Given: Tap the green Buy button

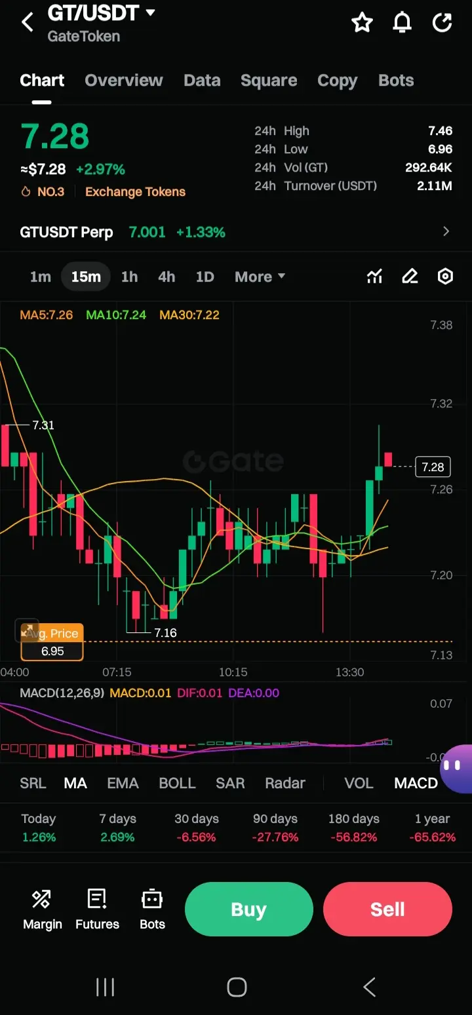Looking at the screenshot, I should coord(249,910).
